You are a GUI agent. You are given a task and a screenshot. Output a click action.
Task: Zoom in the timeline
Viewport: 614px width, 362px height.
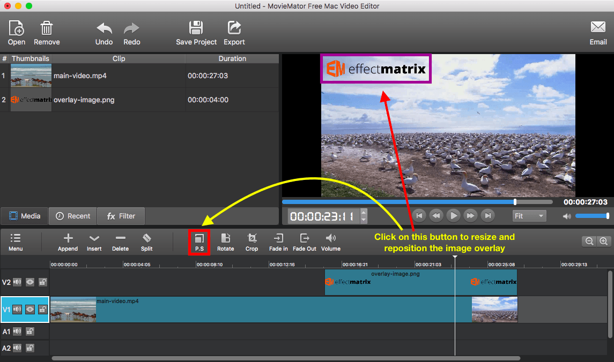coord(603,241)
